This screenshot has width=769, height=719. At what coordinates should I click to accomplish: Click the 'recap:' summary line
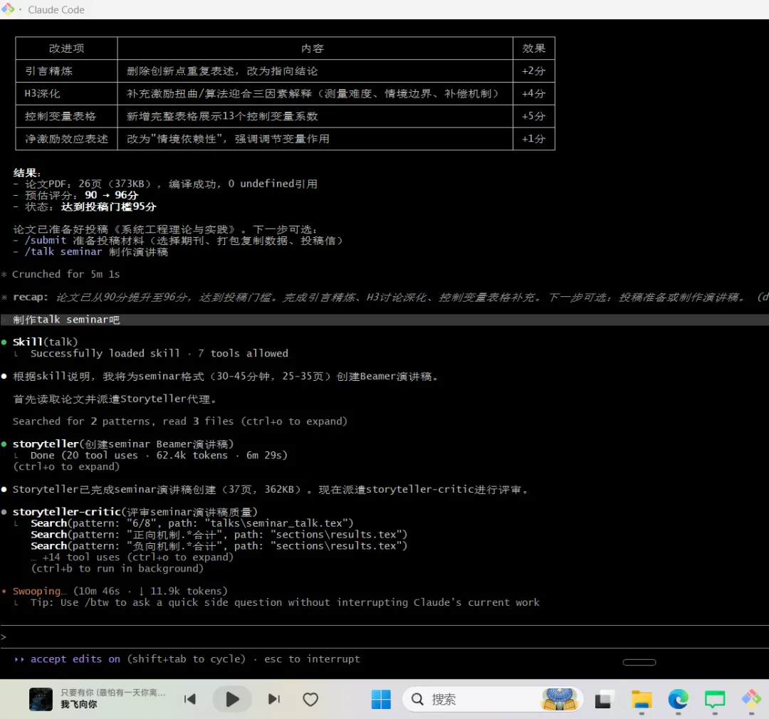coord(384,298)
